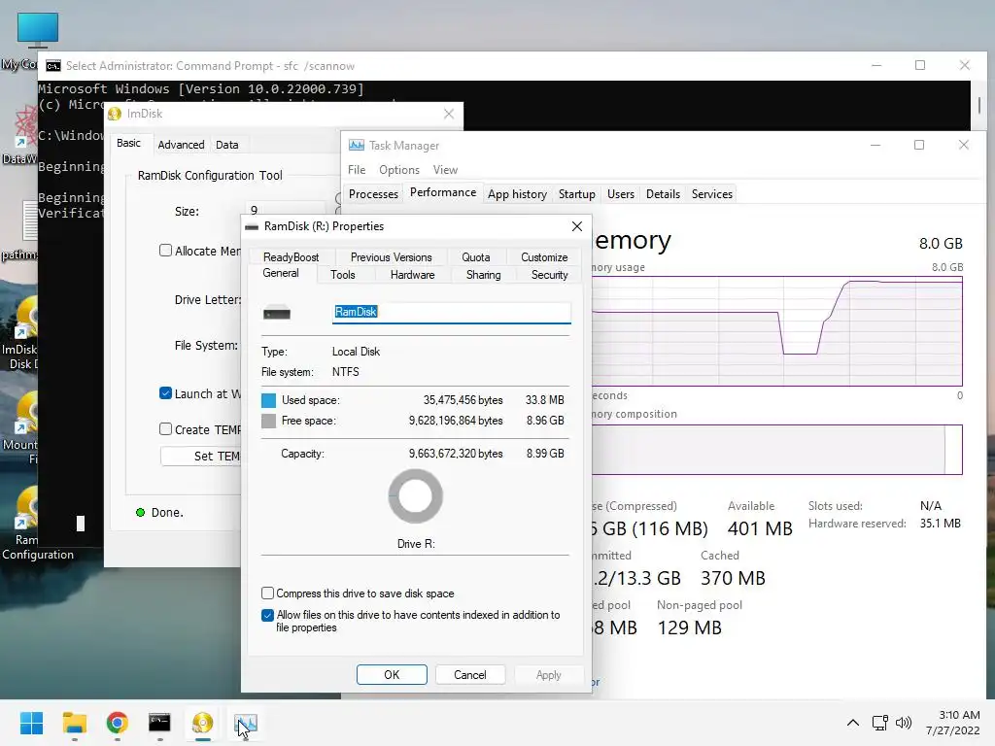995x746 pixels.
Task: Select the Performance tab in Task Manager
Action: point(443,192)
